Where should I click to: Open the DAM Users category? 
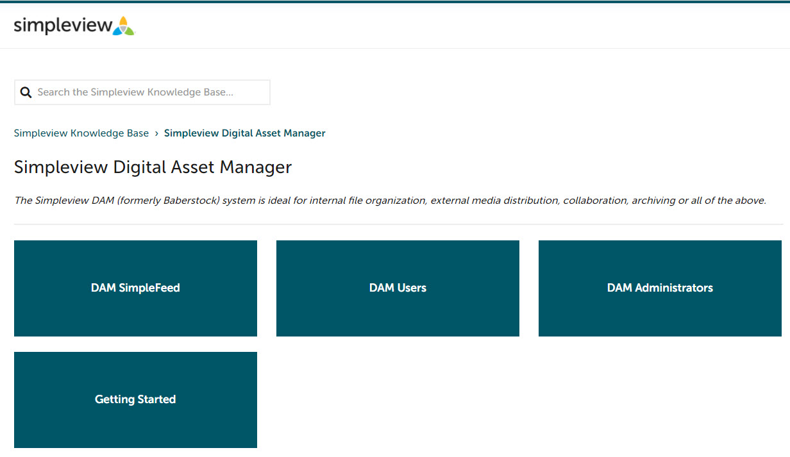point(398,288)
